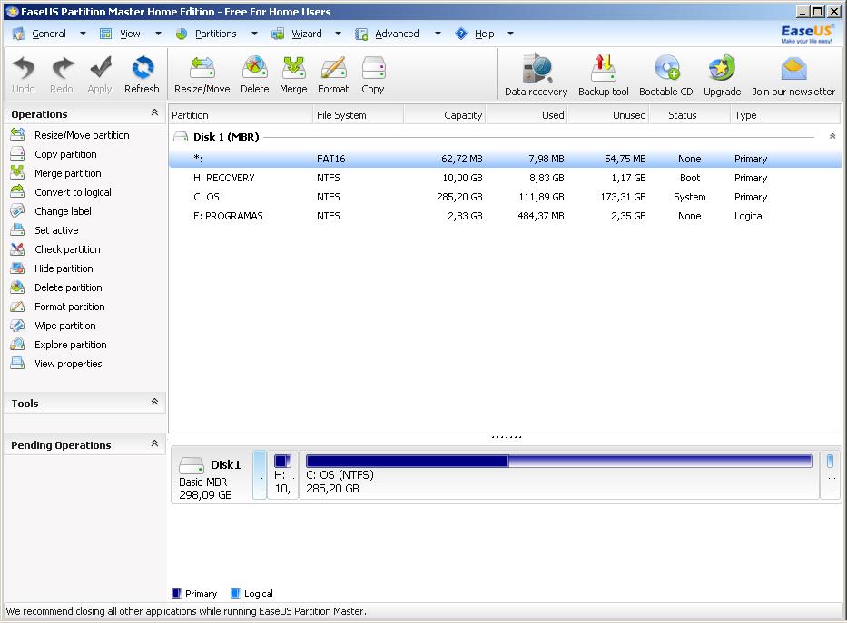Select C: OS block in disk map
The width and height of the screenshot is (847, 623).
coord(559,474)
